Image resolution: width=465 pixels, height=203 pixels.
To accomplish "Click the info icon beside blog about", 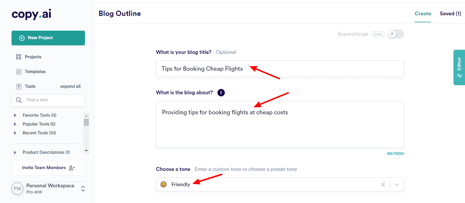I will (221, 93).
